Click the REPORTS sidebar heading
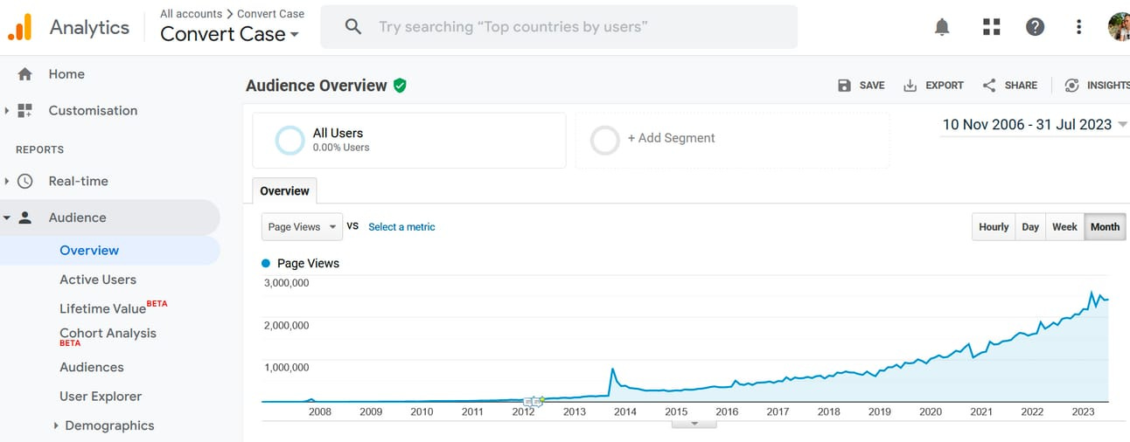Screen dimensions: 1130x442 pyautogui.click(x=39, y=150)
